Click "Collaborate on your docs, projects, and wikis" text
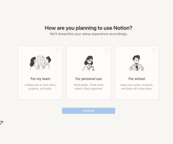 tap(40, 87)
